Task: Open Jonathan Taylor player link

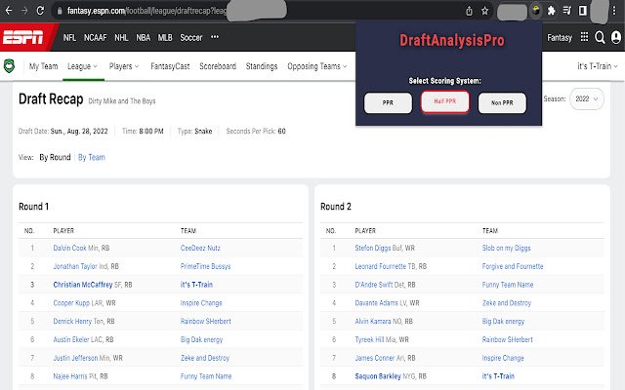Action: tap(75, 266)
